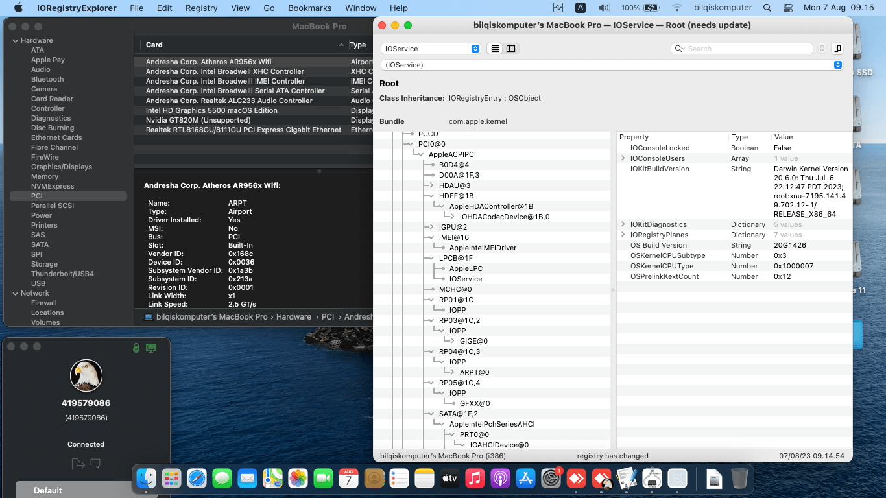Screen dimensions: 886x498
Task: Open the Bookmarks menu
Action: [309, 8]
